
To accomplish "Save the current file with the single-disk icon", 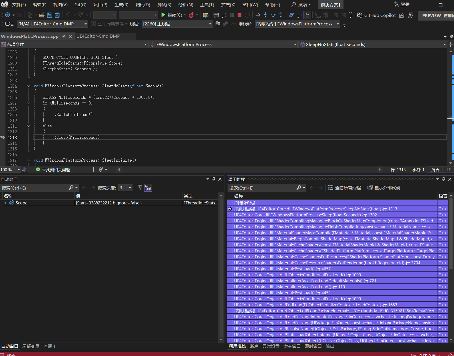I will point(50,15).
